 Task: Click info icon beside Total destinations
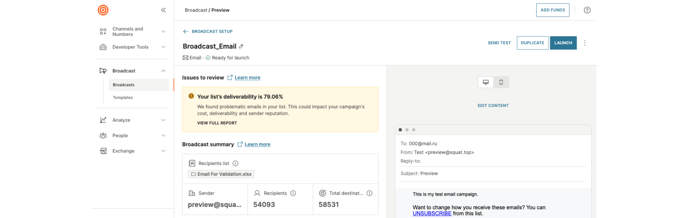(x=369, y=193)
